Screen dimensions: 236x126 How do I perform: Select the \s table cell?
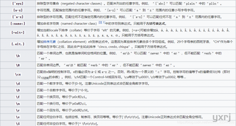click(x=18, y=117)
